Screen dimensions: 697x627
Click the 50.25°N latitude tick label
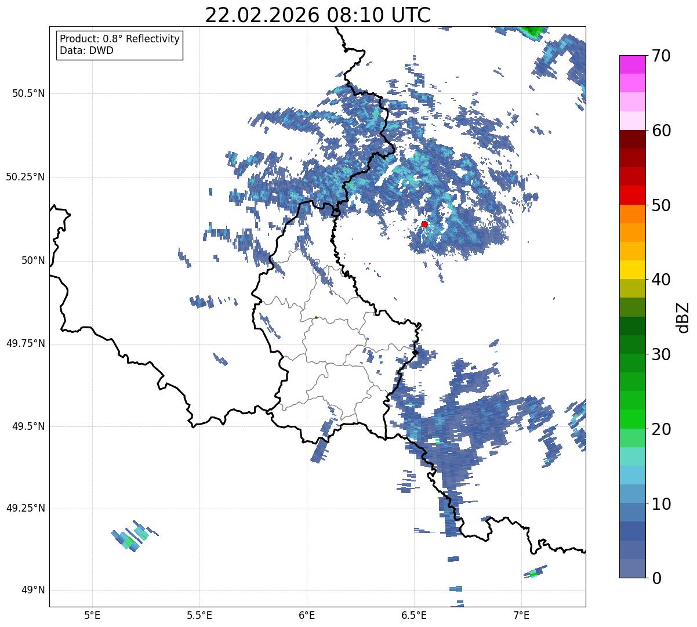pyautogui.click(x=25, y=177)
